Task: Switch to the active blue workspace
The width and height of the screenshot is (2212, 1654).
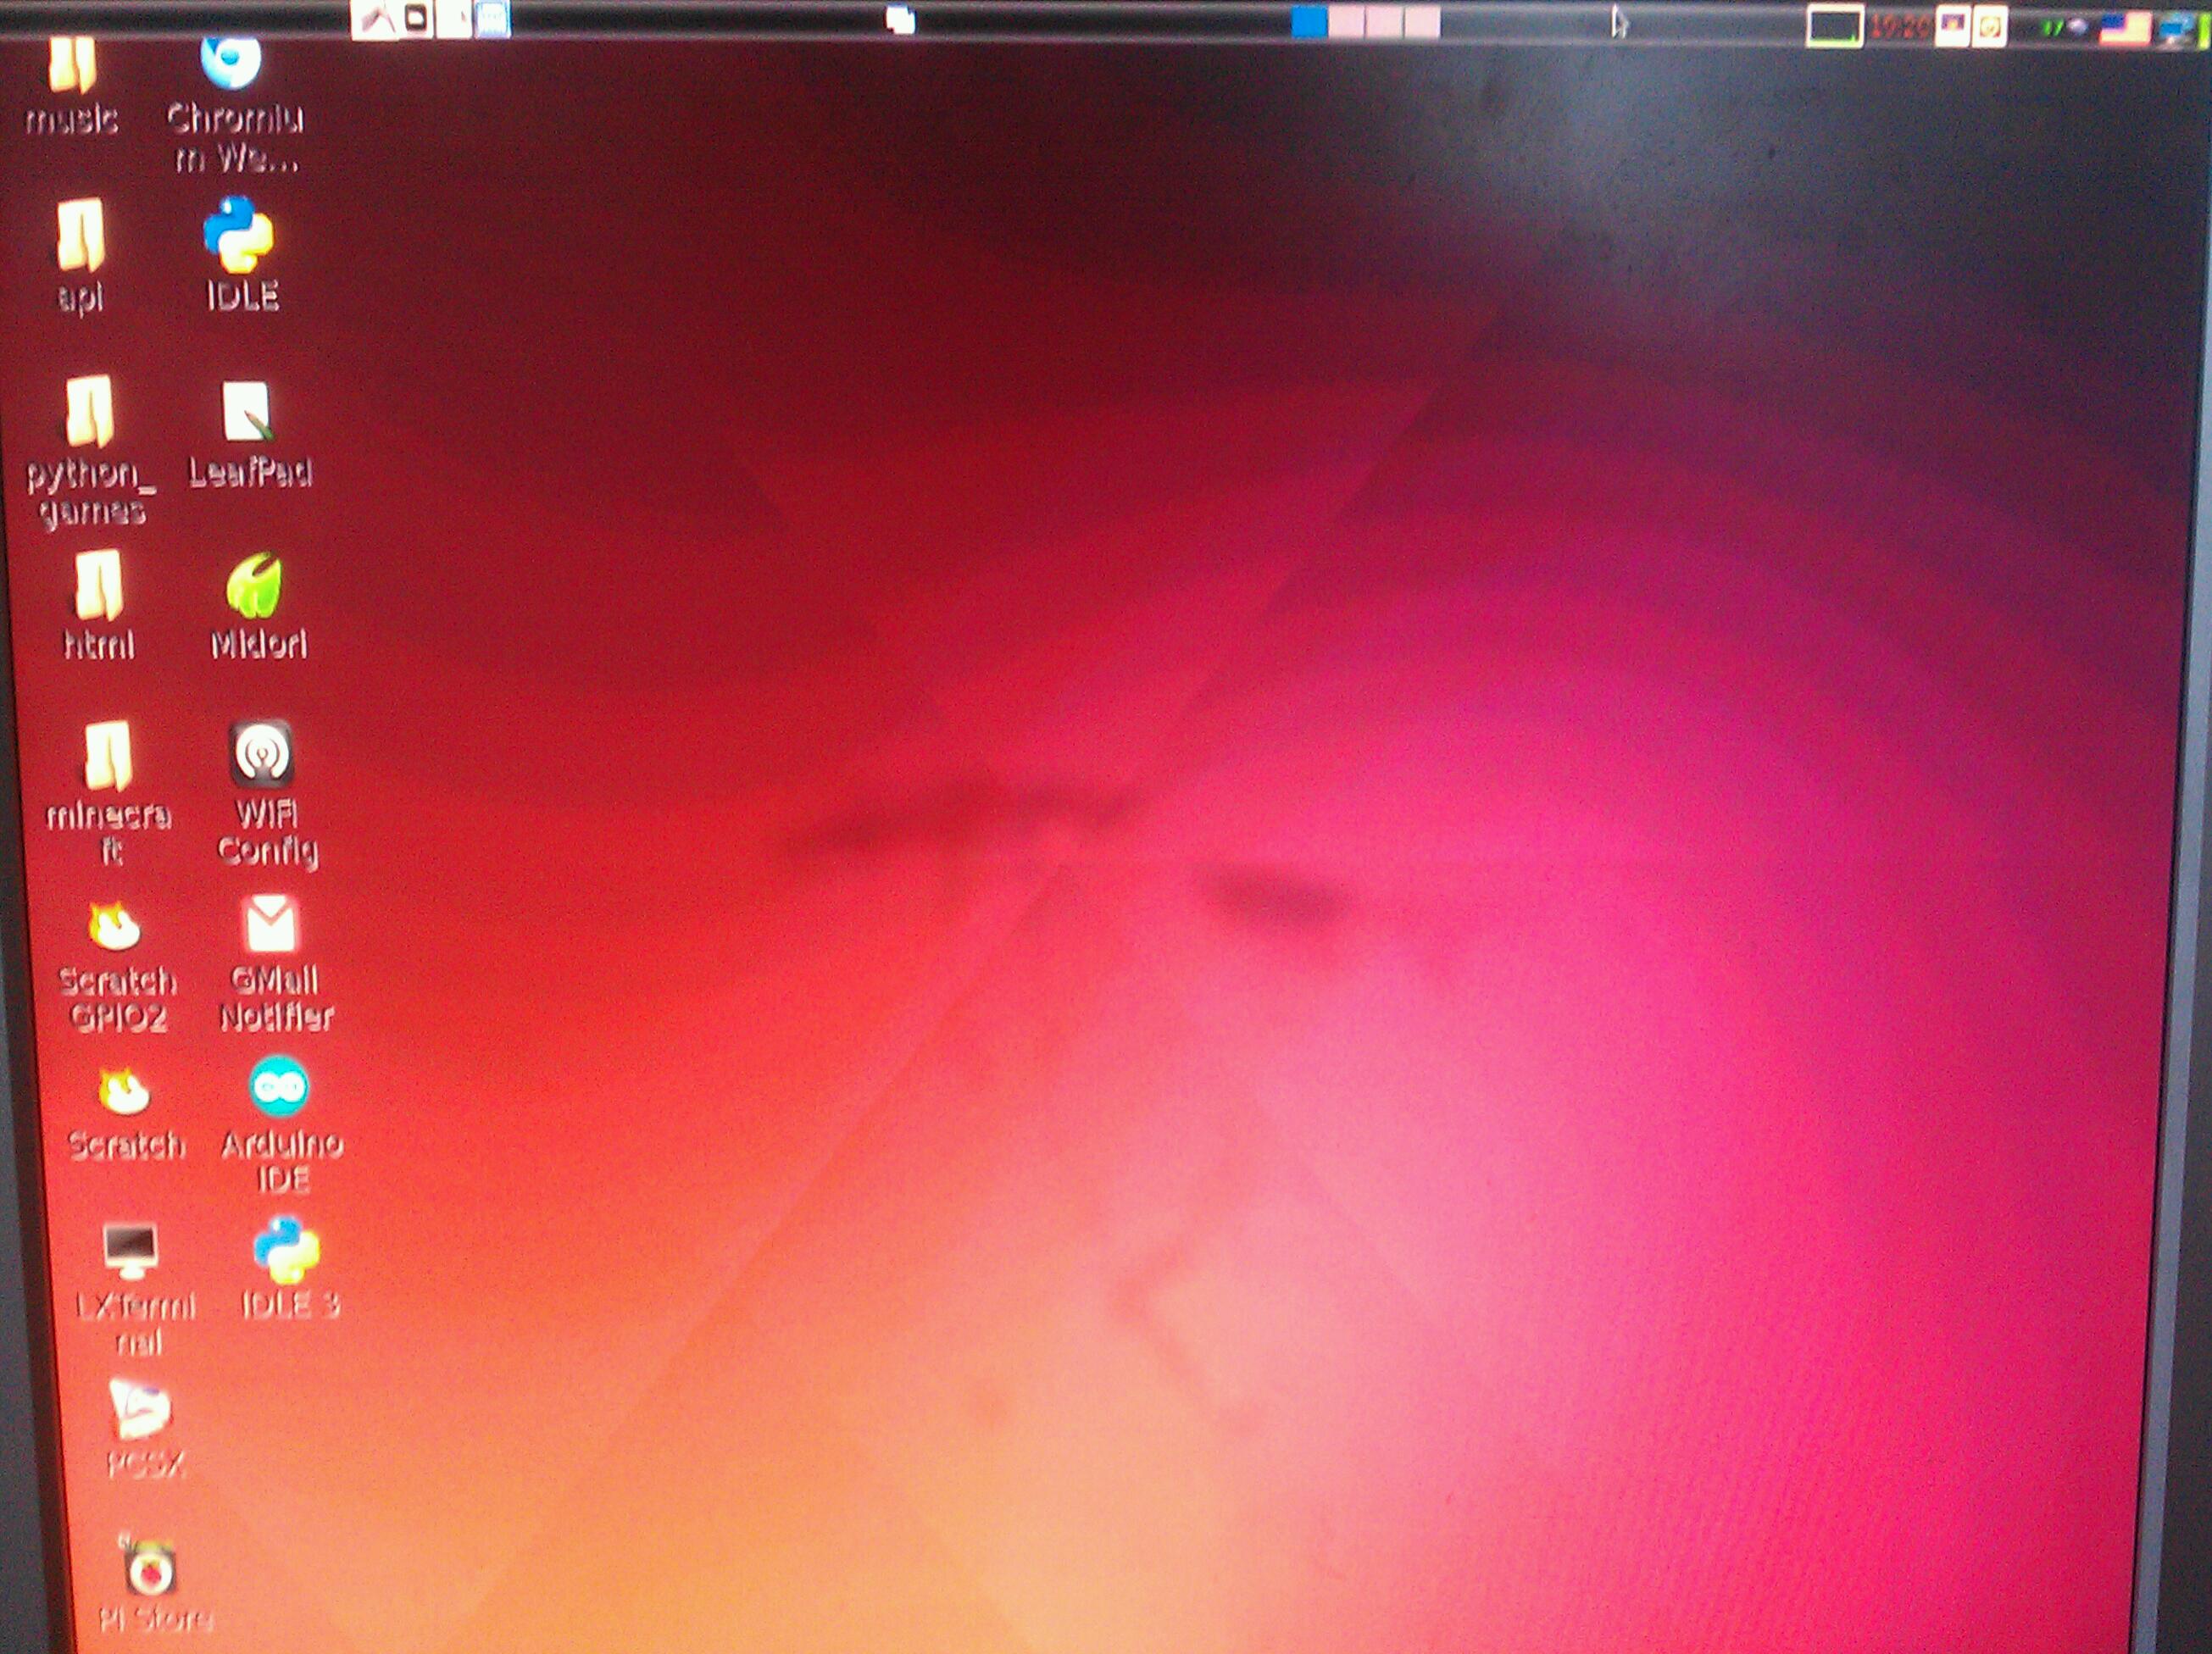Action: click(x=1308, y=22)
